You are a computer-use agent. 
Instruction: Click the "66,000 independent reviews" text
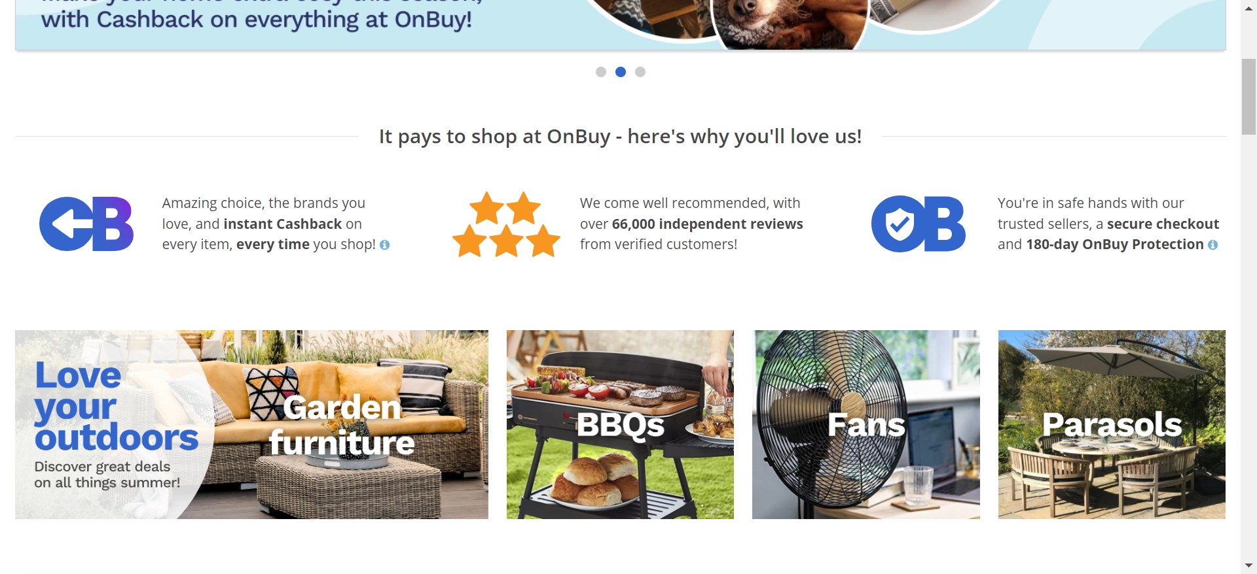coord(707,224)
